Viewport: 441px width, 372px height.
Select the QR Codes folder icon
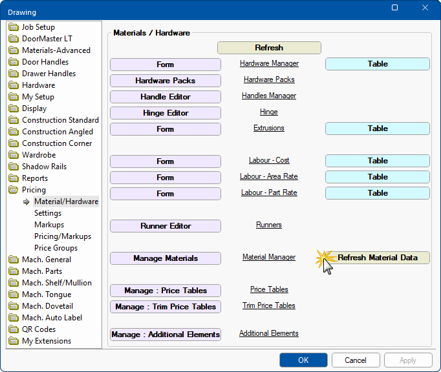pos(14,329)
